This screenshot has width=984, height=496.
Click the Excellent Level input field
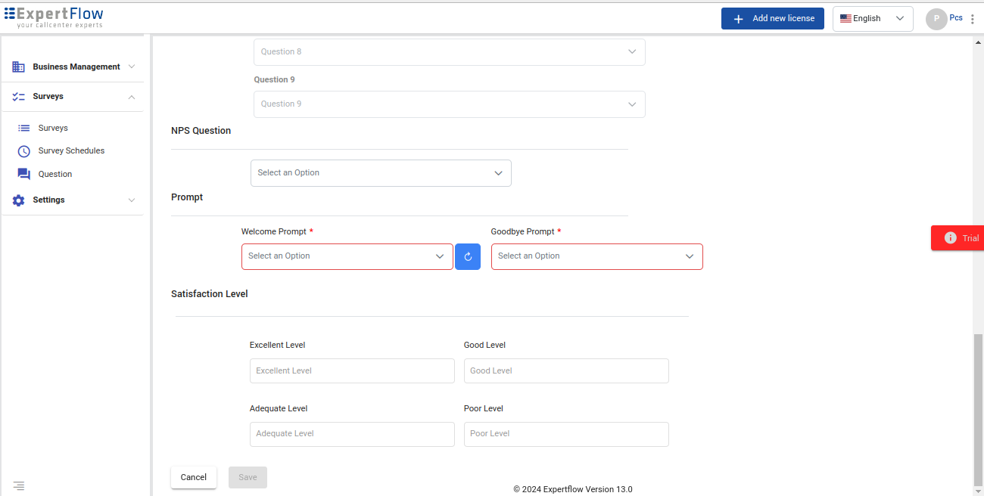(x=352, y=371)
